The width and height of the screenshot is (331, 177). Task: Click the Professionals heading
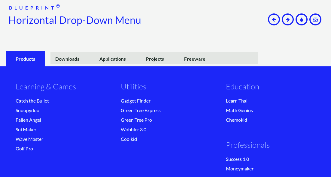pos(247,145)
